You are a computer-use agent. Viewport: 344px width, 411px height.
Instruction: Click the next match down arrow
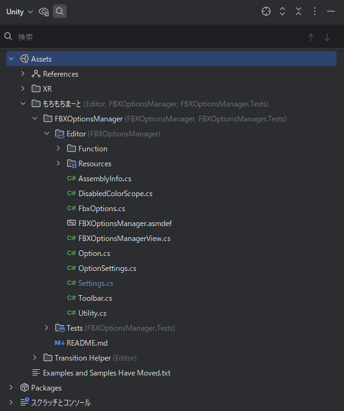click(x=327, y=37)
